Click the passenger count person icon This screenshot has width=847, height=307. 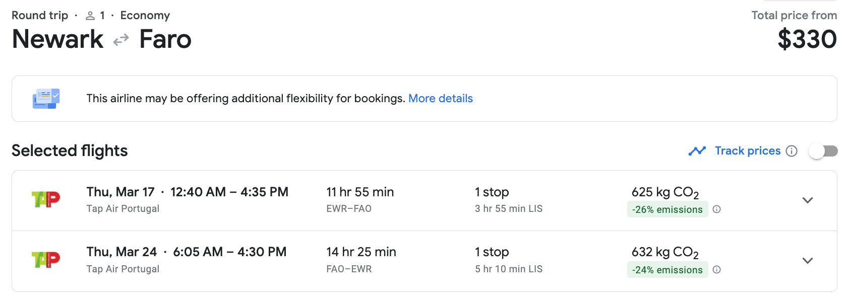click(90, 16)
